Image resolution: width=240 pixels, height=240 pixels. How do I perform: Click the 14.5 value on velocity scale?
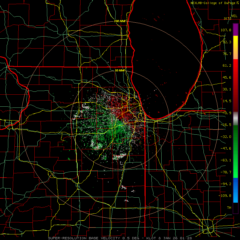[x=227, y=101]
